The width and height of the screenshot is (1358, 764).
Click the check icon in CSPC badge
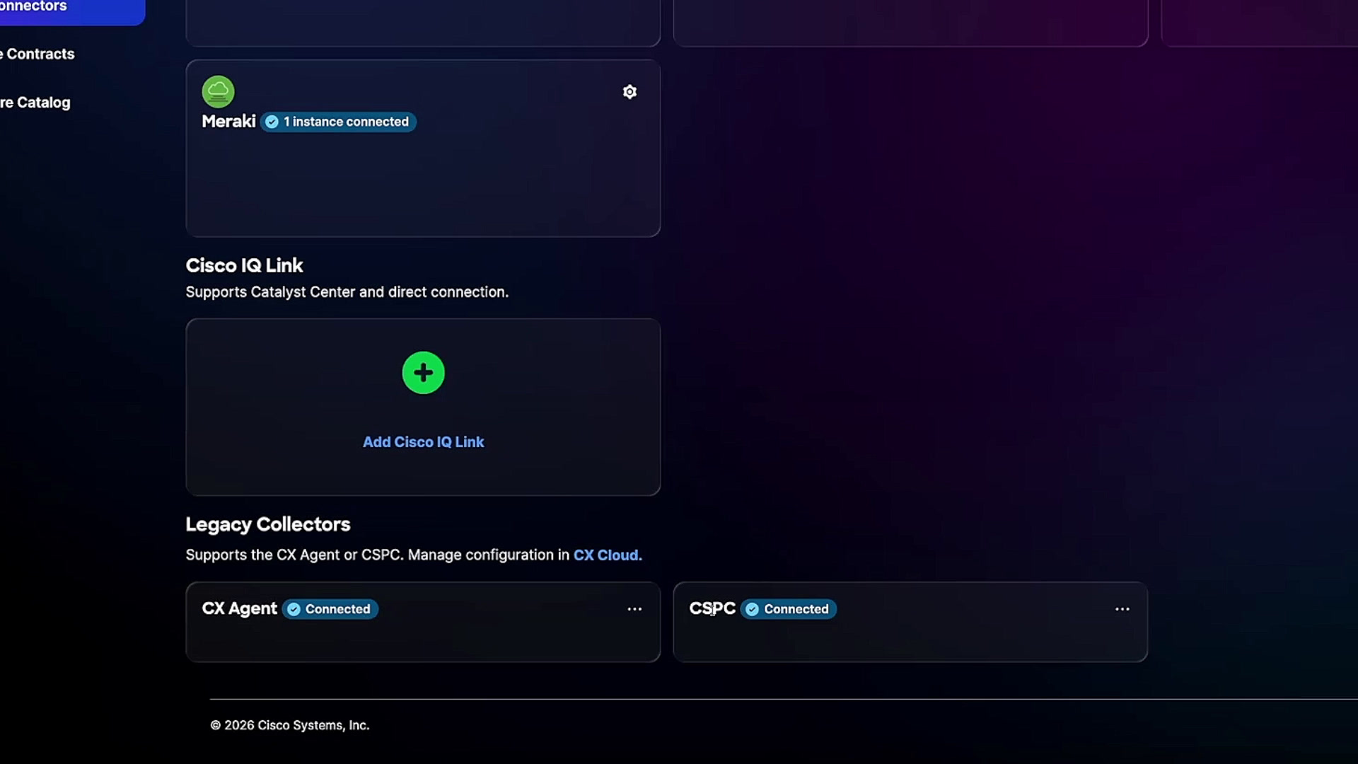[753, 609]
